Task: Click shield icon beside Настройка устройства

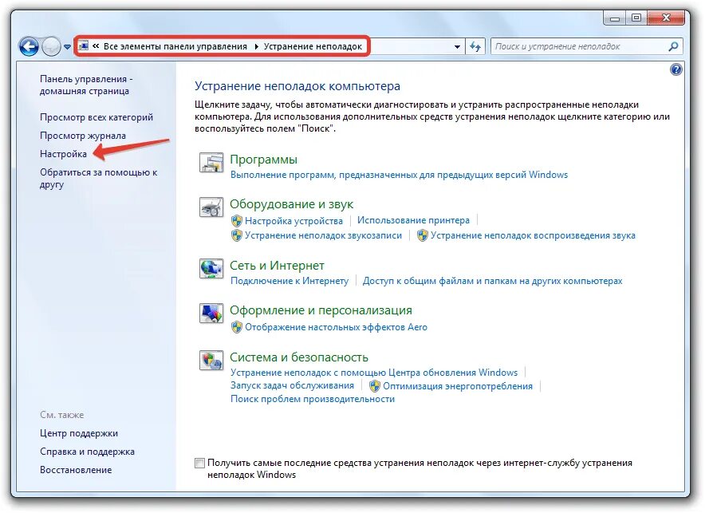Action: coord(237,221)
